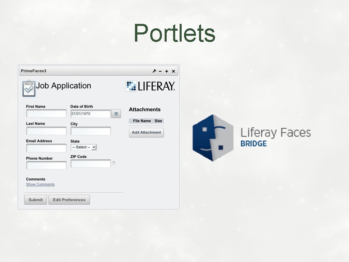Open Edit Preferences
Screen dimensions: 349x262
point(69,200)
